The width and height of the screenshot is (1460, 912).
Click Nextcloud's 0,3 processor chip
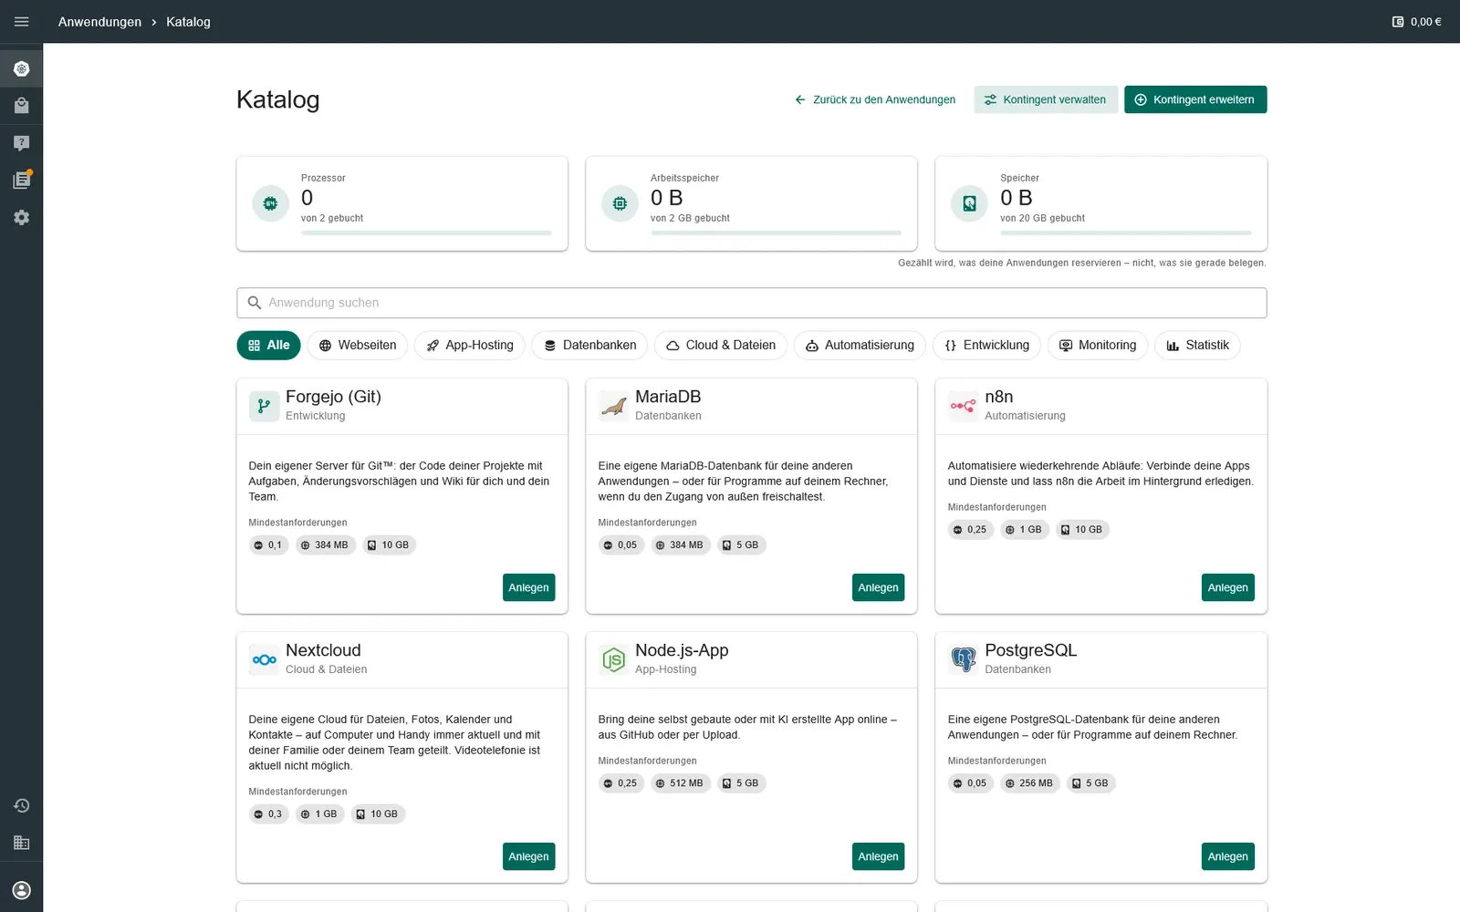[x=268, y=814]
